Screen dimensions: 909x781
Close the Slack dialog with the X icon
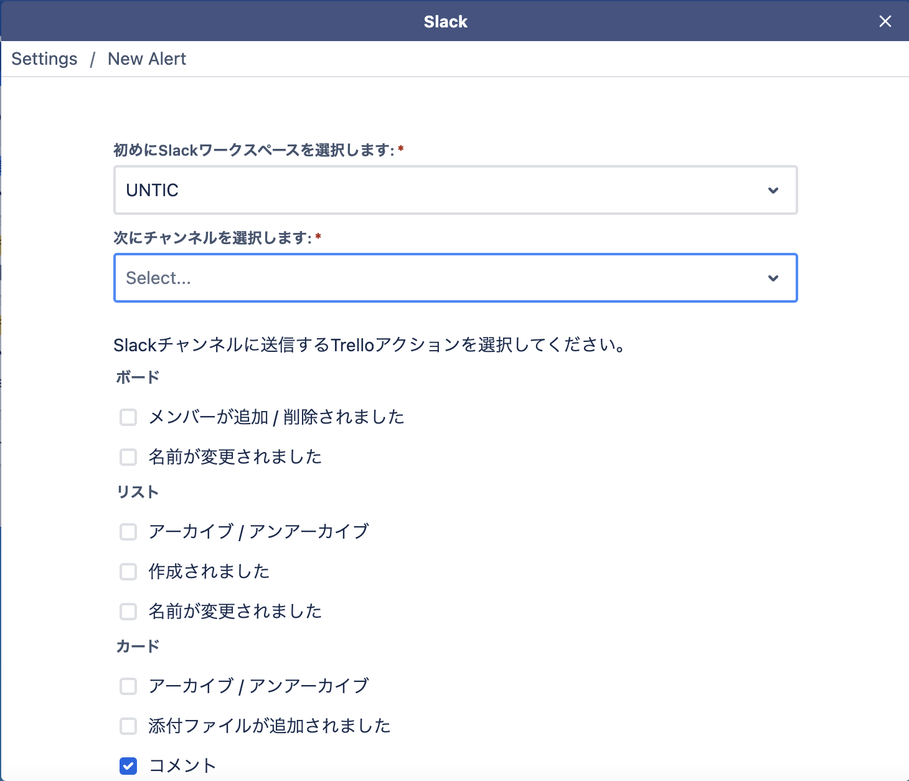(885, 21)
